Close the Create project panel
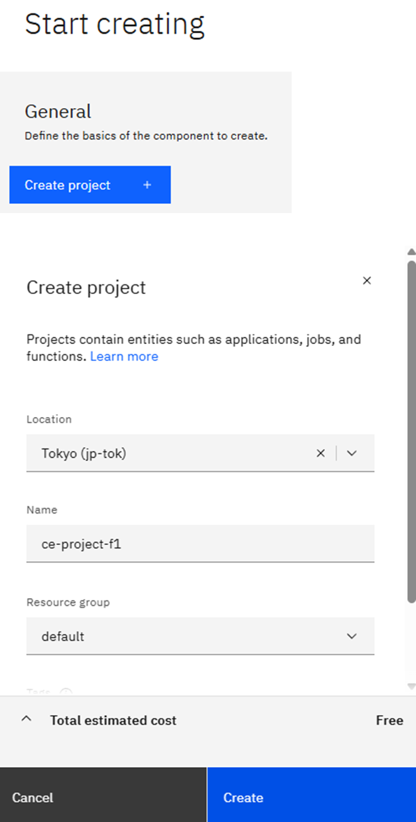 point(366,281)
